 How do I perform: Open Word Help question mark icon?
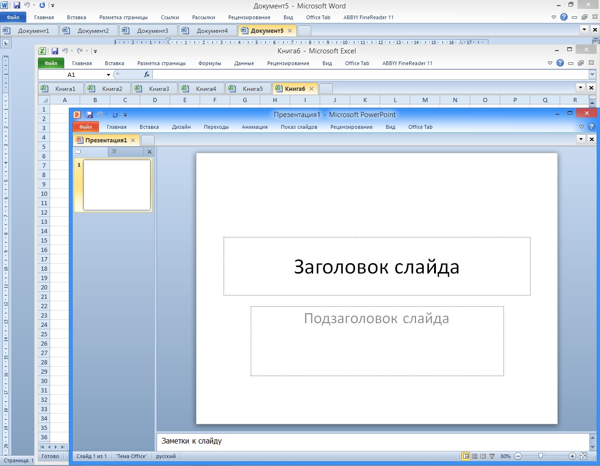(x=564, y=17)
